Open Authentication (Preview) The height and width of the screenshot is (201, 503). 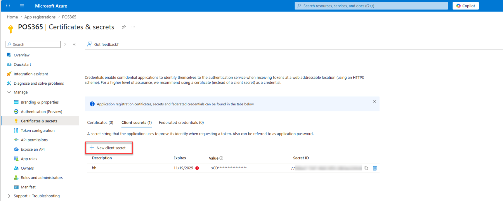click(41, 112)
